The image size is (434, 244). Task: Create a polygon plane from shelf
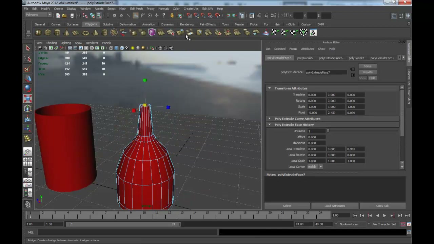76,33
